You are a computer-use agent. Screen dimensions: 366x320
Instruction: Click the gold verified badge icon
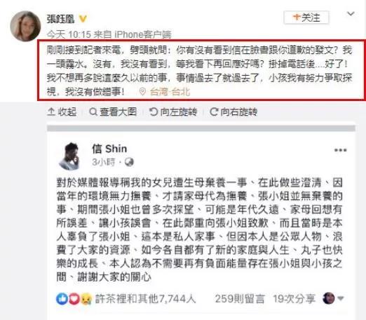pyautogui.click(x=83, y=19)
